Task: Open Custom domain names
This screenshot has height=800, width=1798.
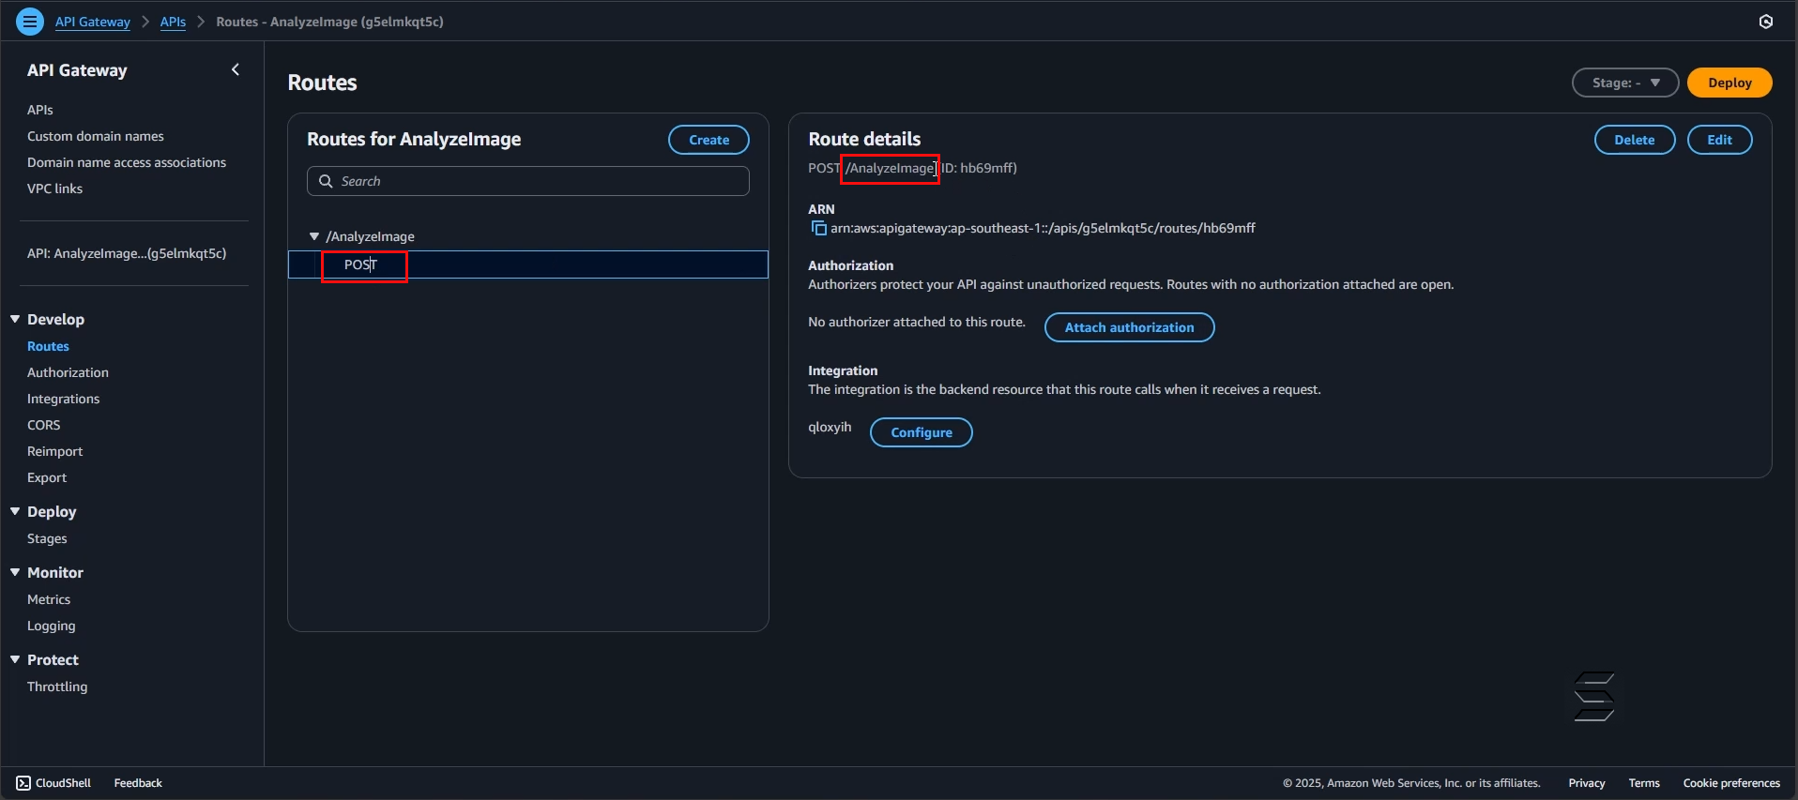Action: (x=96, y=136)
